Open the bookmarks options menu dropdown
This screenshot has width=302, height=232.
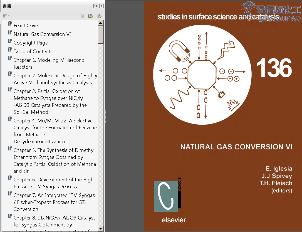(6, 16)
